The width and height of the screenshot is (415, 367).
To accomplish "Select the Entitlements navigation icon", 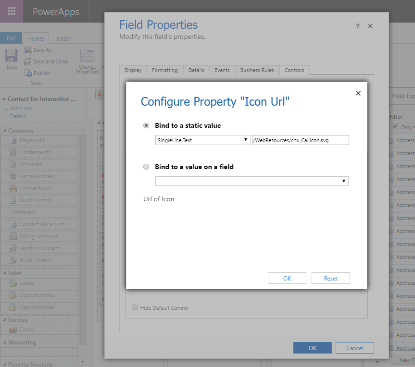I will tap(13, 152).
